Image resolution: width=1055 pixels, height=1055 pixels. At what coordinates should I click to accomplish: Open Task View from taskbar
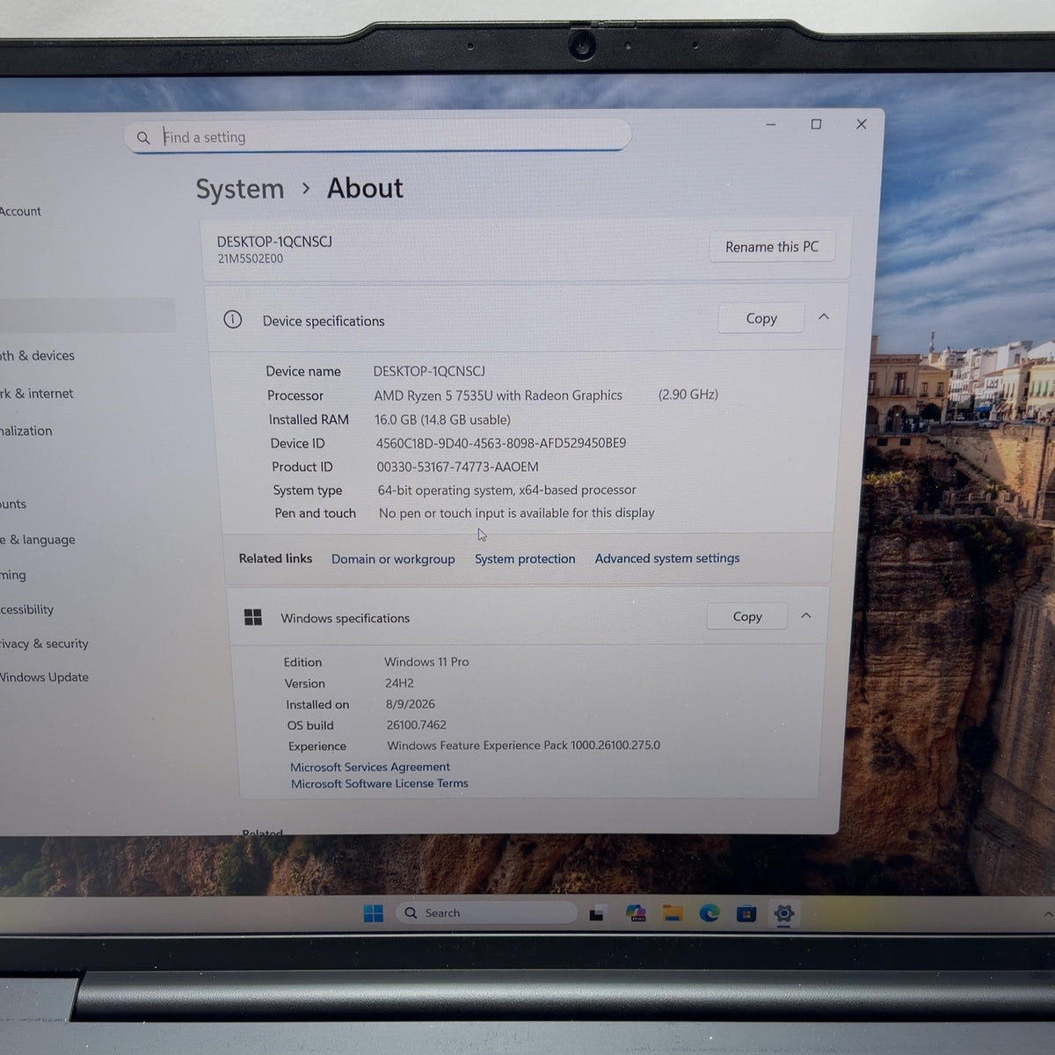[597, 913]
